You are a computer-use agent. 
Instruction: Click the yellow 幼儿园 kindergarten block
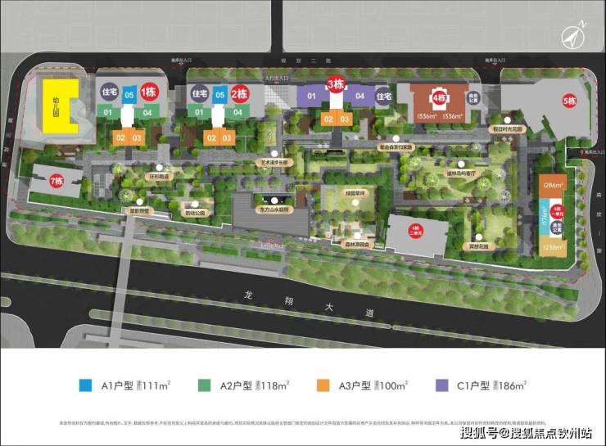60,106
